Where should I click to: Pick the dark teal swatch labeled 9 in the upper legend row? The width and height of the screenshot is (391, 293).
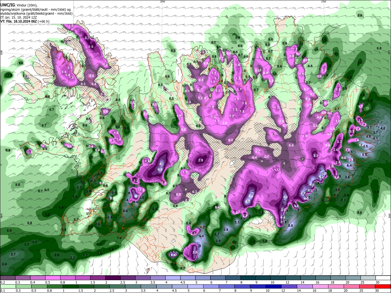(x=263, y=278)
